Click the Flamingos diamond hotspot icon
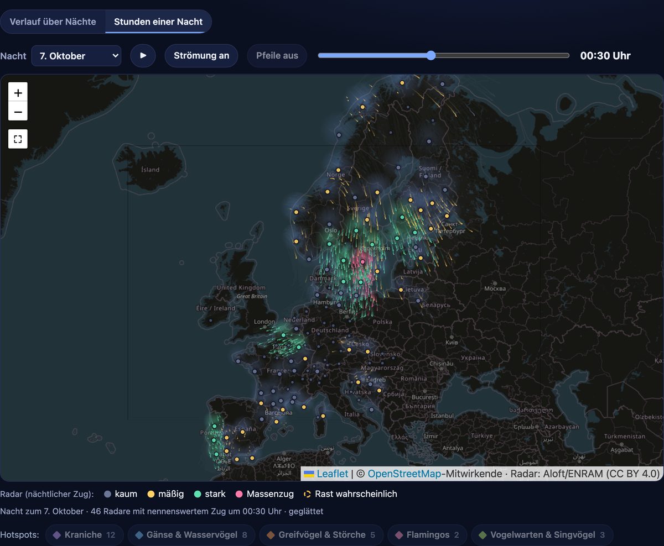664x546 pixels. pos(399,535)
